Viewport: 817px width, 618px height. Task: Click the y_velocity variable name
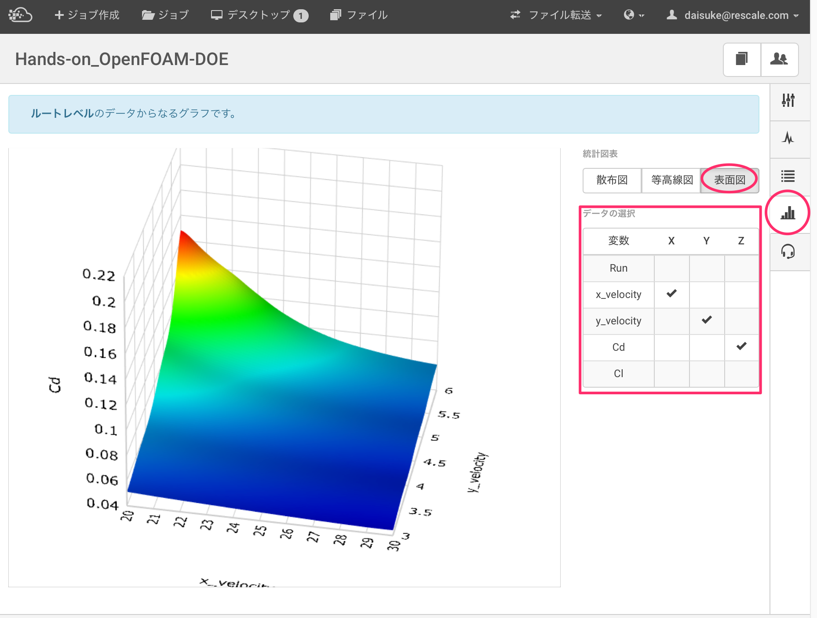coord(618,321)
